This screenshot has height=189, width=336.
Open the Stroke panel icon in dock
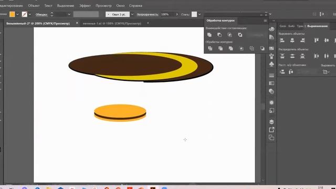point(271,76)
